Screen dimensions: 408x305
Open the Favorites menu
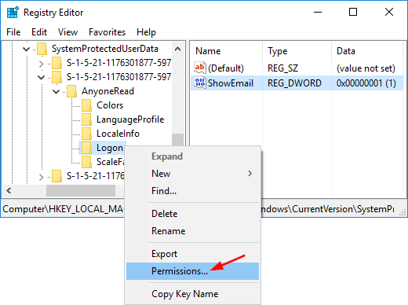tap(107, 32)
